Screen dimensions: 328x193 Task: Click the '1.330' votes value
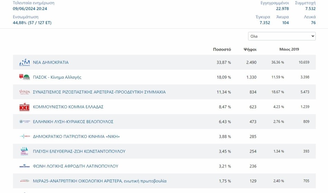click(251, 77)
